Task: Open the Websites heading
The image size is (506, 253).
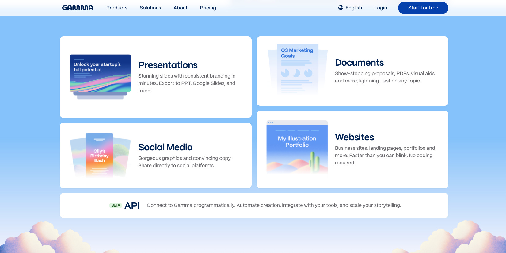Action: pyautogui.click(x=355, y=137)
